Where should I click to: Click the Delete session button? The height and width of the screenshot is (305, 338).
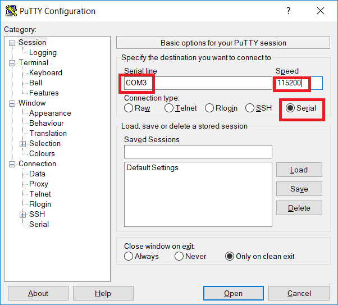[x=299, y=208]
